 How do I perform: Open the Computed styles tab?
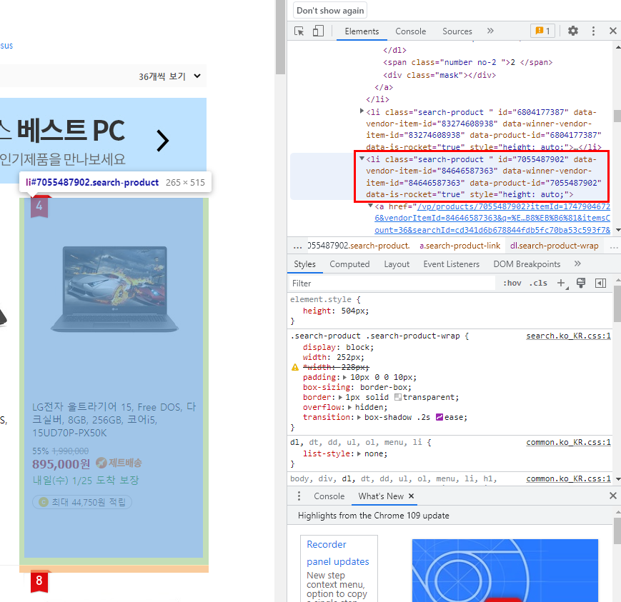point(349,264)
